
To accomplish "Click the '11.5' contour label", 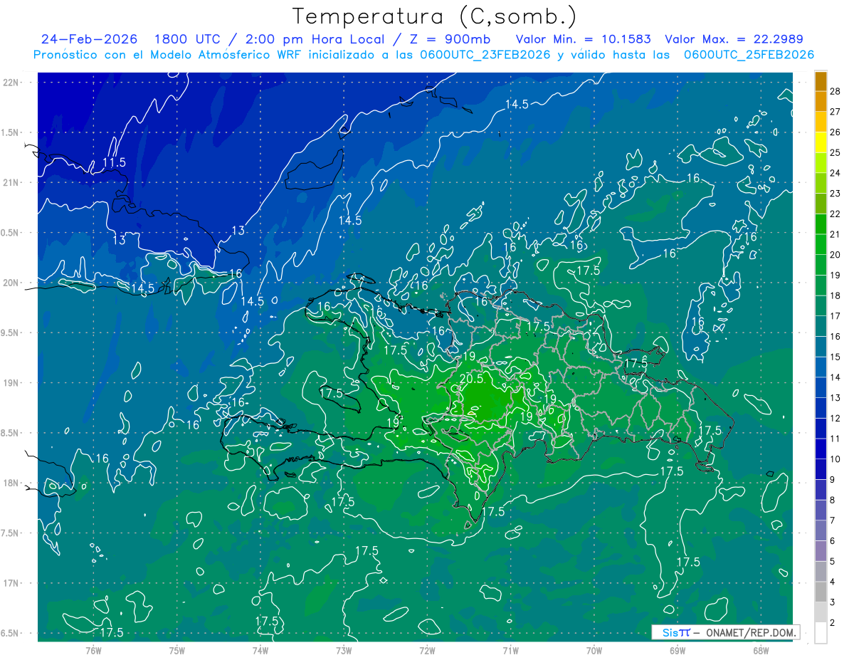I will [114, 162].
